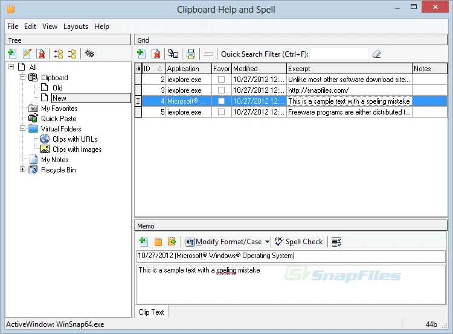Image resolution: width=453 pixels, height=334 pixels.
Task: Click the expand all tree nodes icon
Action: point(59,54)
